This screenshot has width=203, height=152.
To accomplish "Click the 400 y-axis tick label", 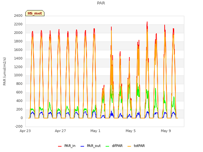I will click(x=19, y=101).
